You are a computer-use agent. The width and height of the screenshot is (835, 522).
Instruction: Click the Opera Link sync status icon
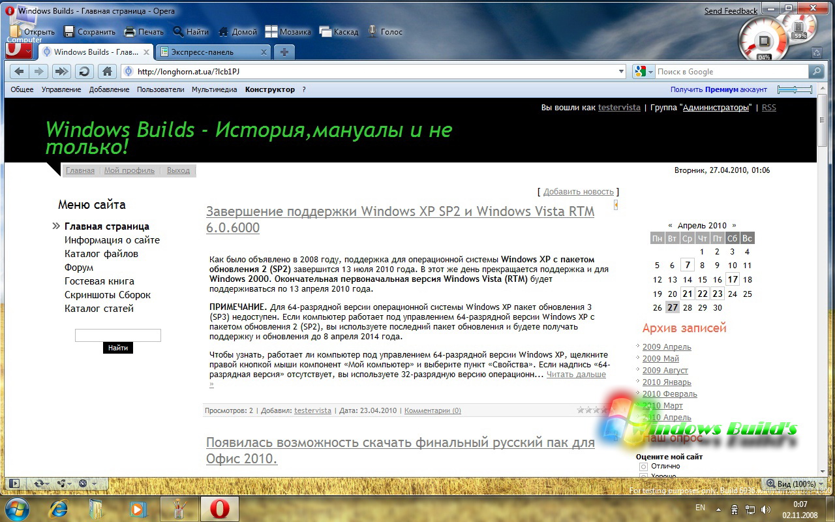39,484
